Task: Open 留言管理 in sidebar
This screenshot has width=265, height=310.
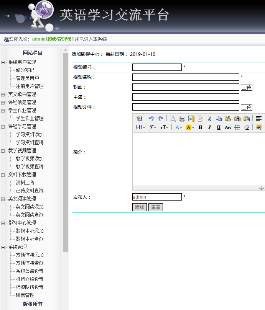Action: tap(25, 295)
